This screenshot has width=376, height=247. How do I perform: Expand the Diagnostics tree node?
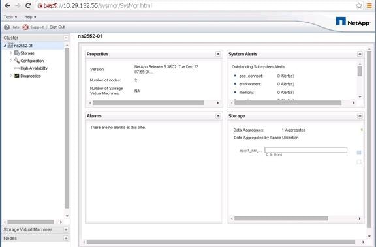click(x=11, y=76)
